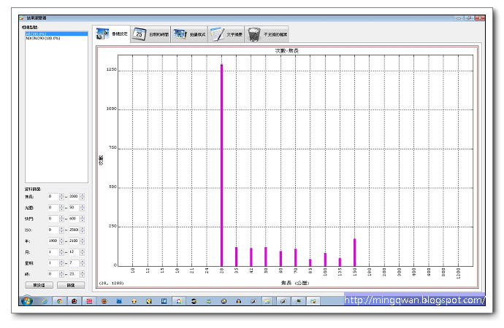This screenshot has width=504, height=328.
Task: Click the tallest bar at 28 focal length
Action: pyautogui.click(x=221, y=165)
